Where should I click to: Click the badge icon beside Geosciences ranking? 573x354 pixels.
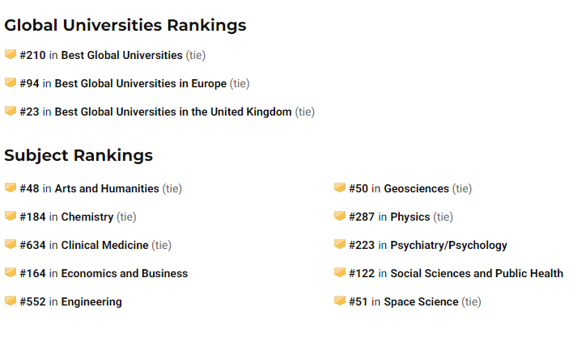click(x=340, y=188)
